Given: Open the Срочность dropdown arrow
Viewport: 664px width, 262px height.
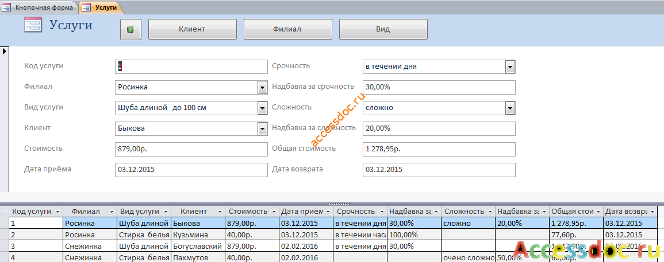Looking at the screenshot, I should pyautogui.click(x=511, y=67).
